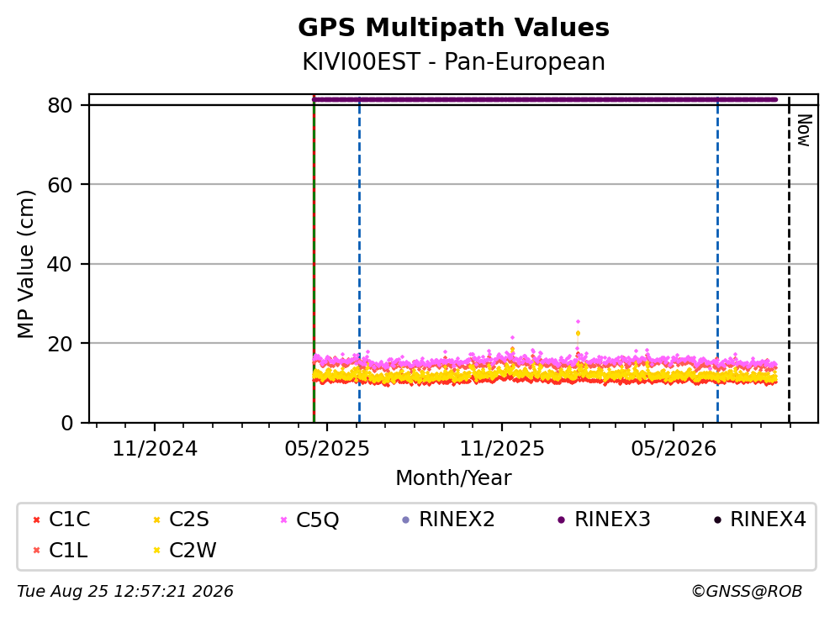The image size is (835, 617).
Task: Click the C1C red legend marker
Action: click(x=37, y=520)
